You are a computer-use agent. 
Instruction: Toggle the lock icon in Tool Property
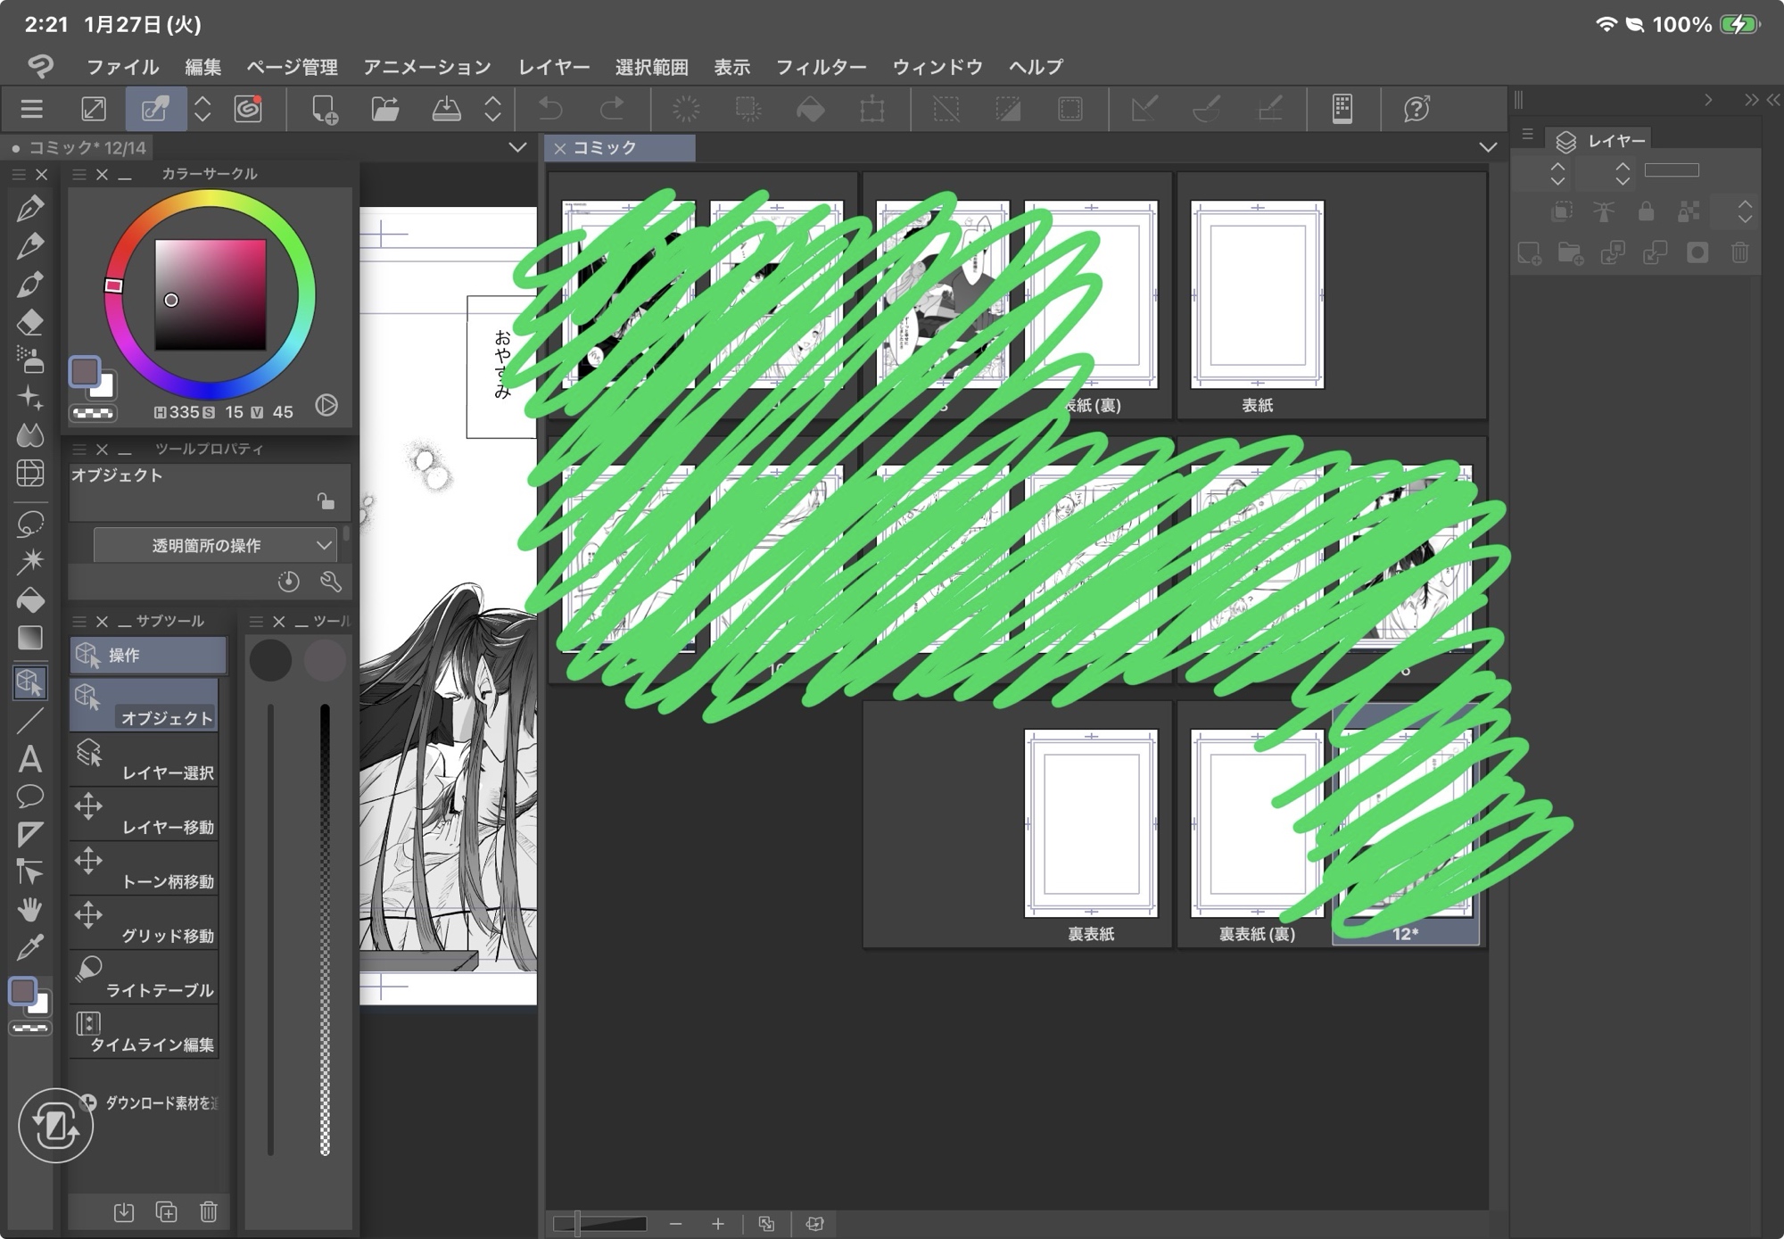[326, 502]
